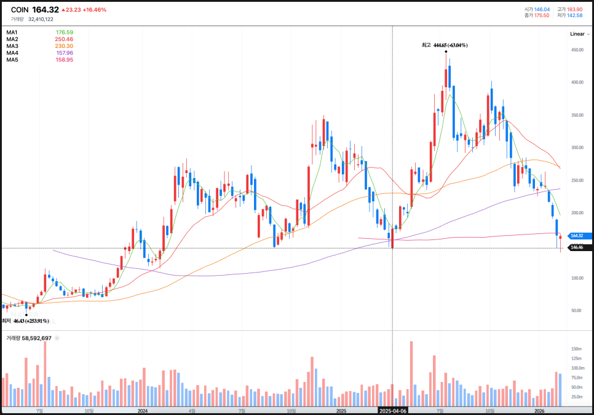Click the MA3 moving average label

[x=12, y=46]
